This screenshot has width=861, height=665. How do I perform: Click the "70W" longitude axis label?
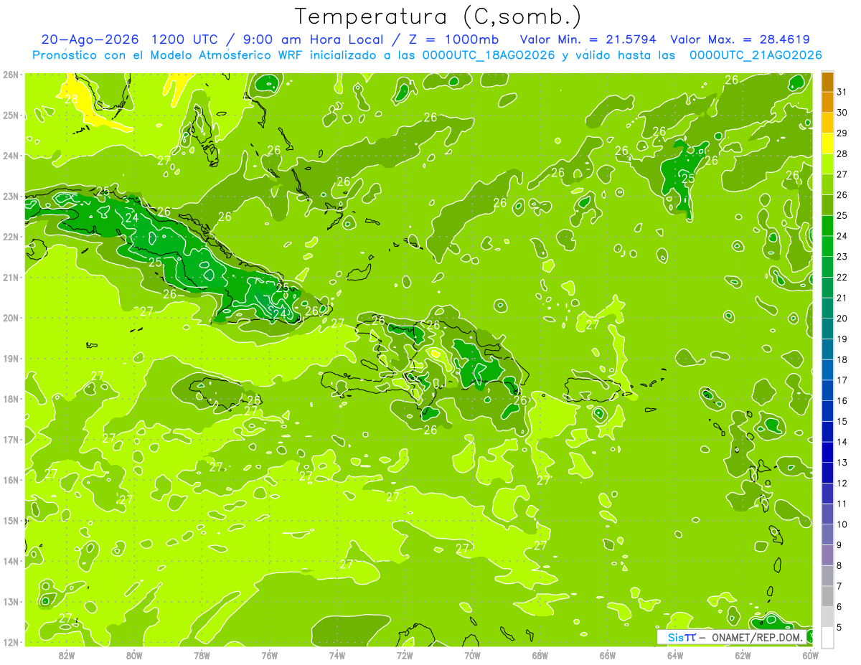click(x=472, y=656)
